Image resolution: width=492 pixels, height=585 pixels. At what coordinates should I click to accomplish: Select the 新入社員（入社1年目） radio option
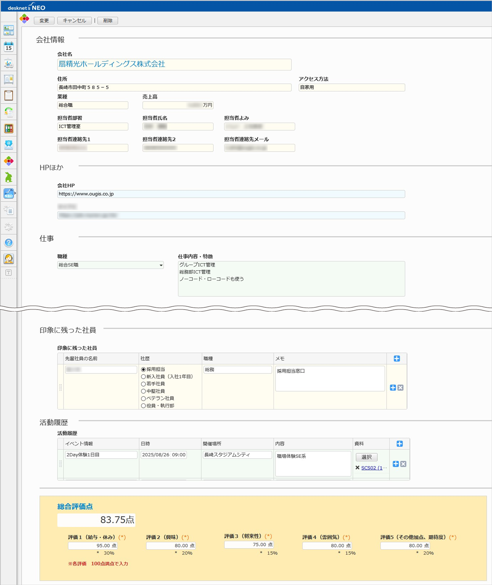(x=143, y=377)
